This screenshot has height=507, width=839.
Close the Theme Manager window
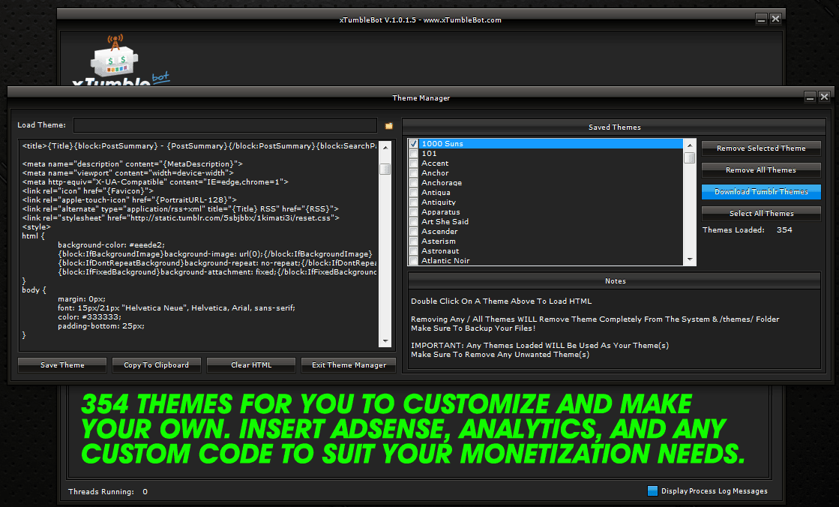825,97
